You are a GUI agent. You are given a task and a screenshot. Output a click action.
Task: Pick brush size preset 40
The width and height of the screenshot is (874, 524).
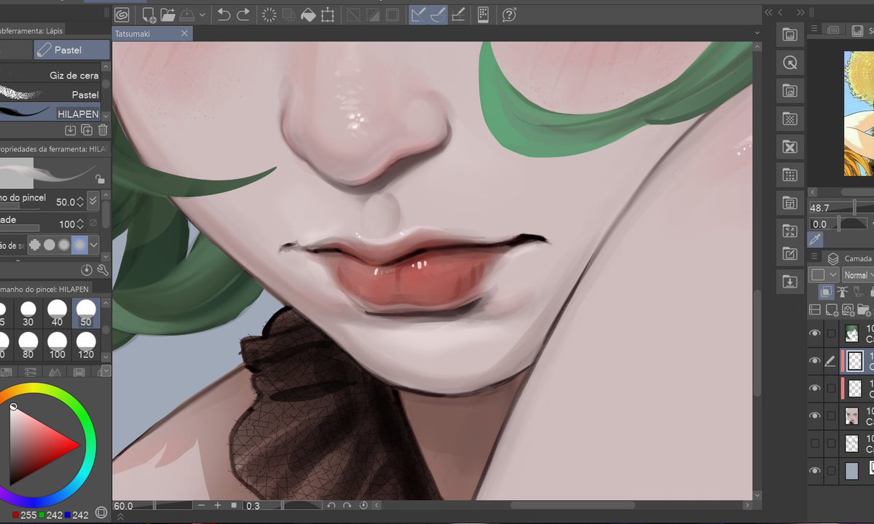pyautogui.click(x=57, y=313)
